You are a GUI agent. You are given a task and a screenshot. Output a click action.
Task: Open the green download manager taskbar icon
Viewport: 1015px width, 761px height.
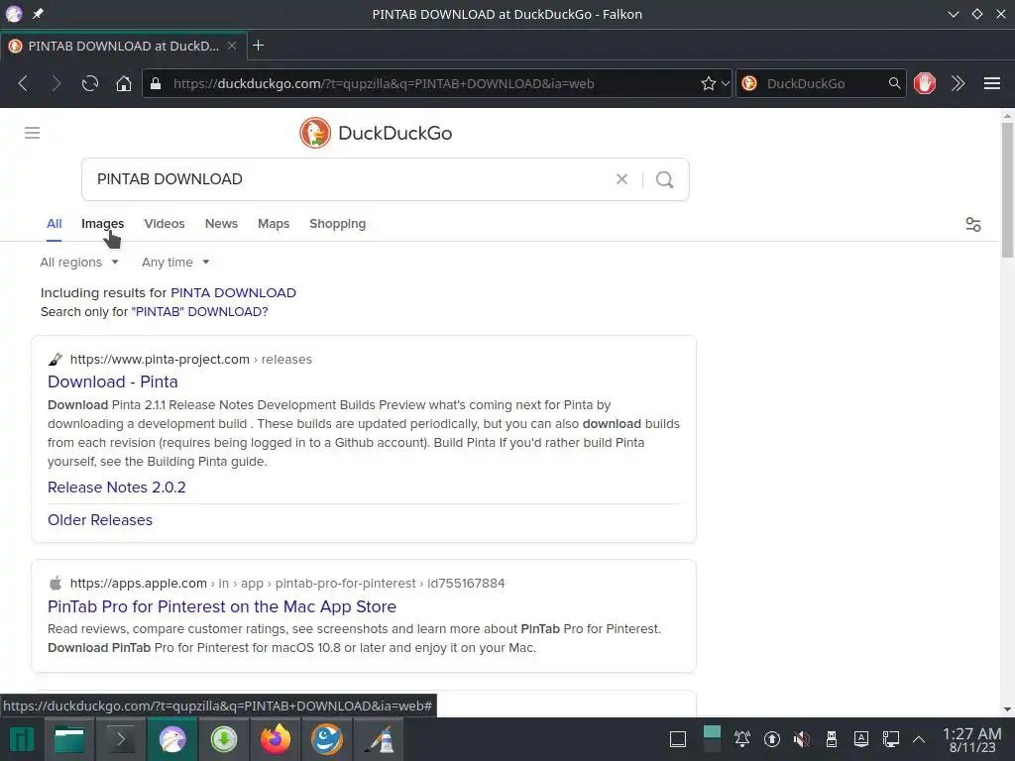224,739
